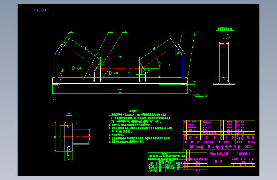The width and height of the screenshot is (277, 180).
Task: Select the '明细表' parts list label row
Action: [209, 142]
